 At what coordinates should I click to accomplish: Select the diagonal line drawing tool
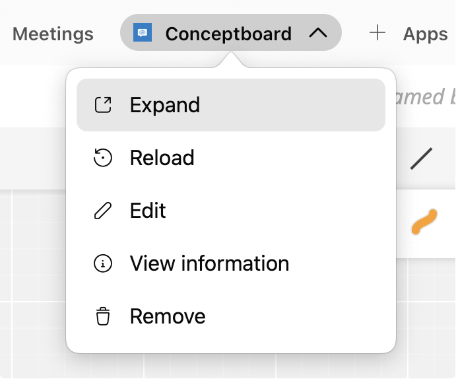pos(421,158)
